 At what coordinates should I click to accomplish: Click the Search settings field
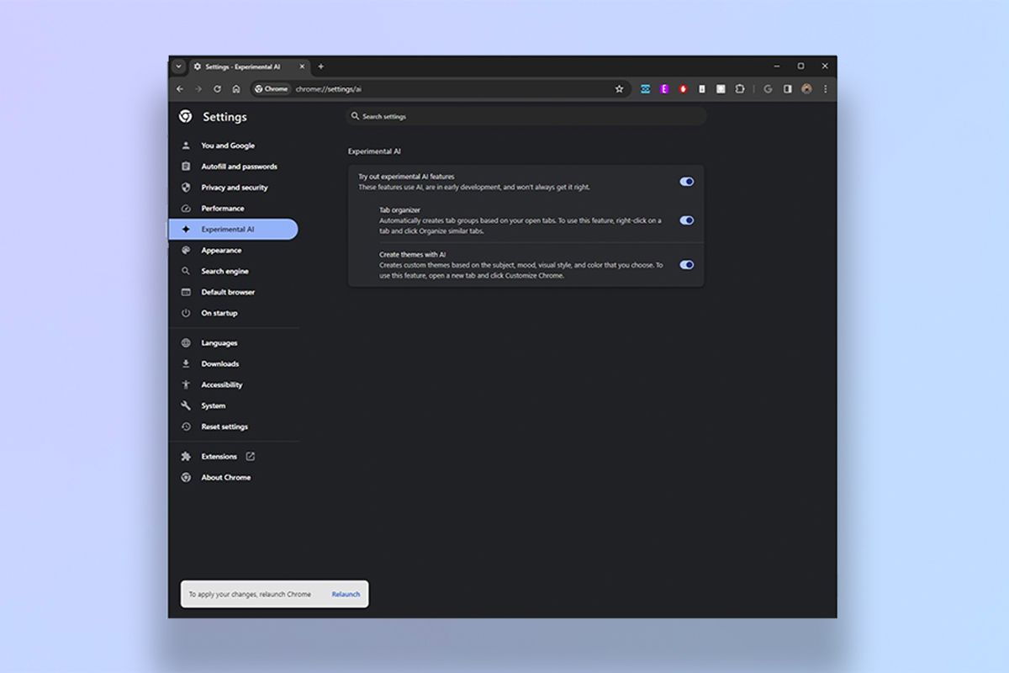pyautogui.click(x=527, y=116)
